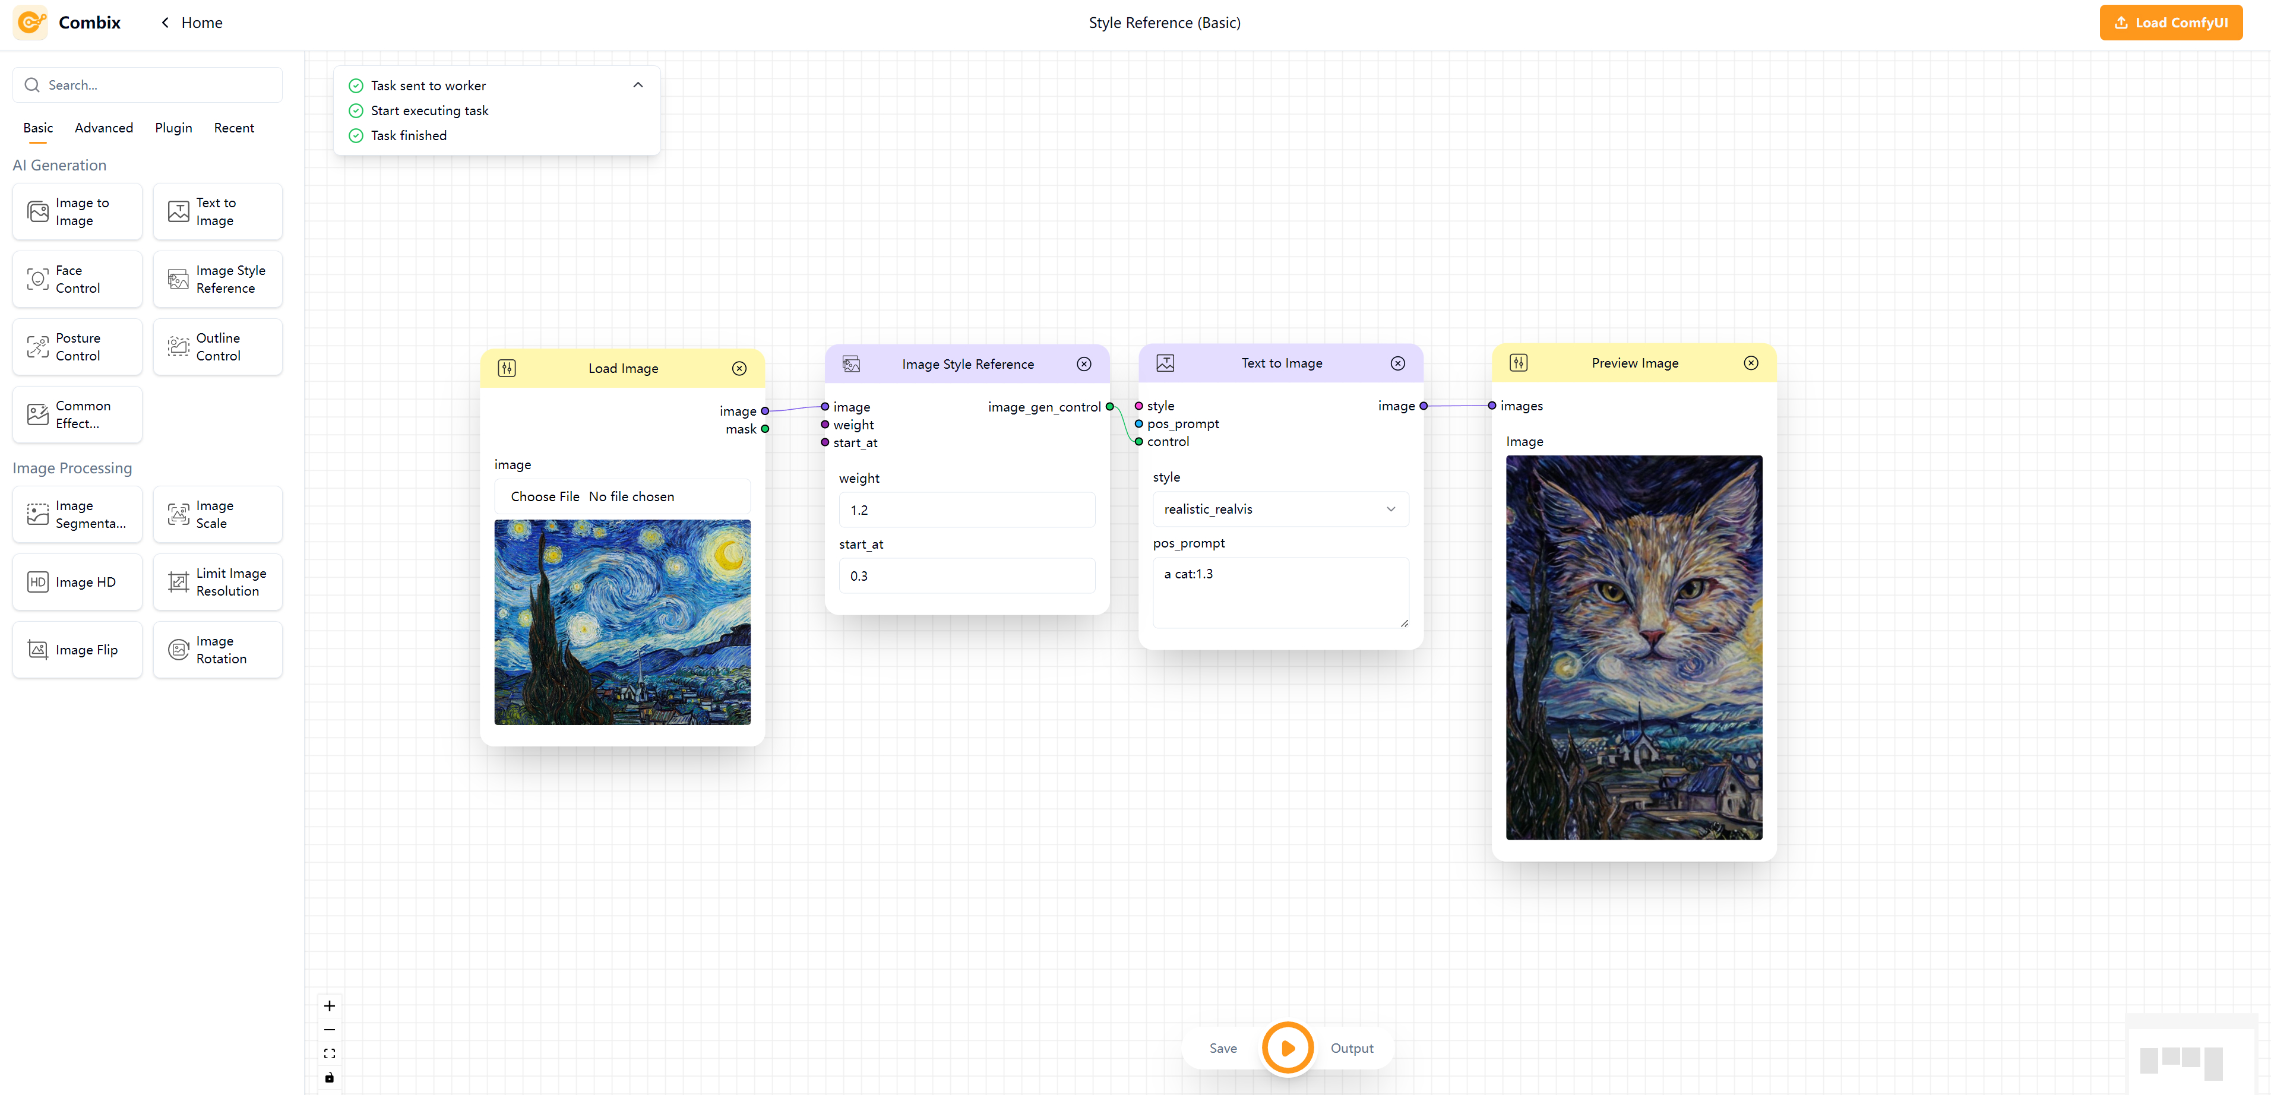Add the Image HD node

pyautogui.click(x=78, y=582)
